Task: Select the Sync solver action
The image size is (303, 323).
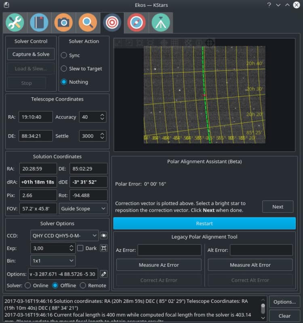Action: point(71,55)
